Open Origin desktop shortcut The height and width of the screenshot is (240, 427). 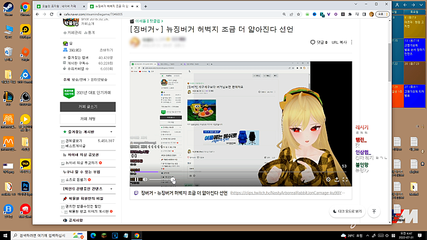point(25,54)
